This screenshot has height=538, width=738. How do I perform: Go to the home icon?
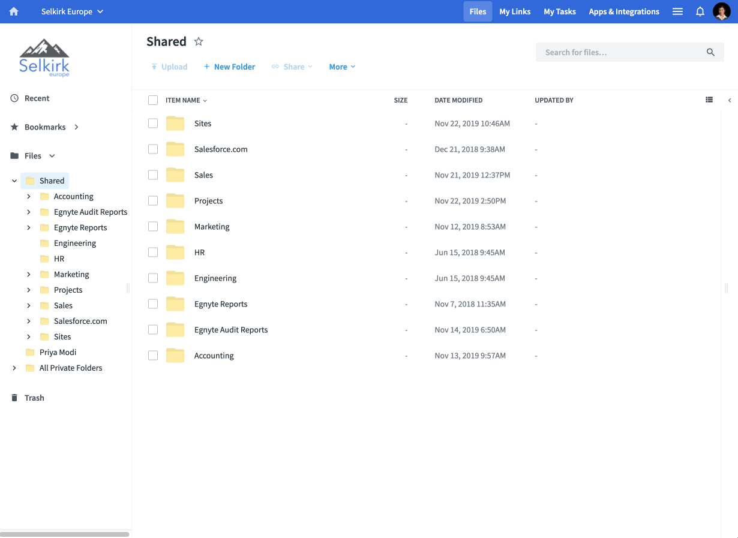click(14, 11)
